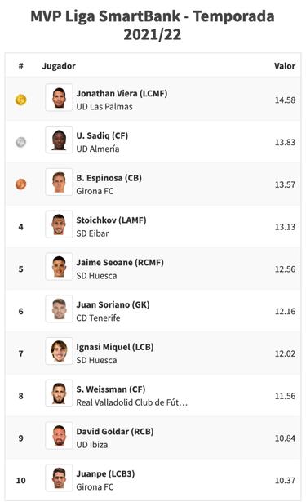Click the Jugador column header

tap(59, 66)
